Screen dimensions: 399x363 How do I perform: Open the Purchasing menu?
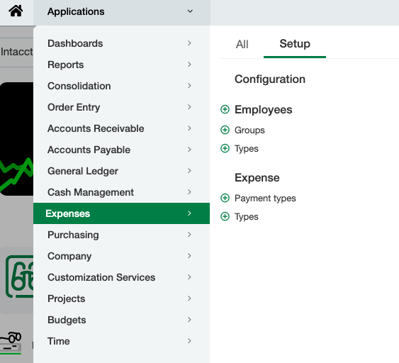click(121, 235)
